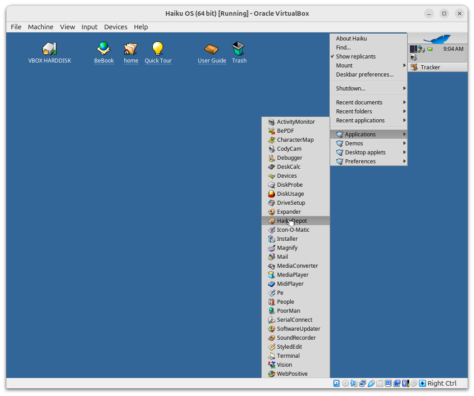The image size is (474, 396).
Task: Expand the Desktop applets submenu
Action: 369,153
